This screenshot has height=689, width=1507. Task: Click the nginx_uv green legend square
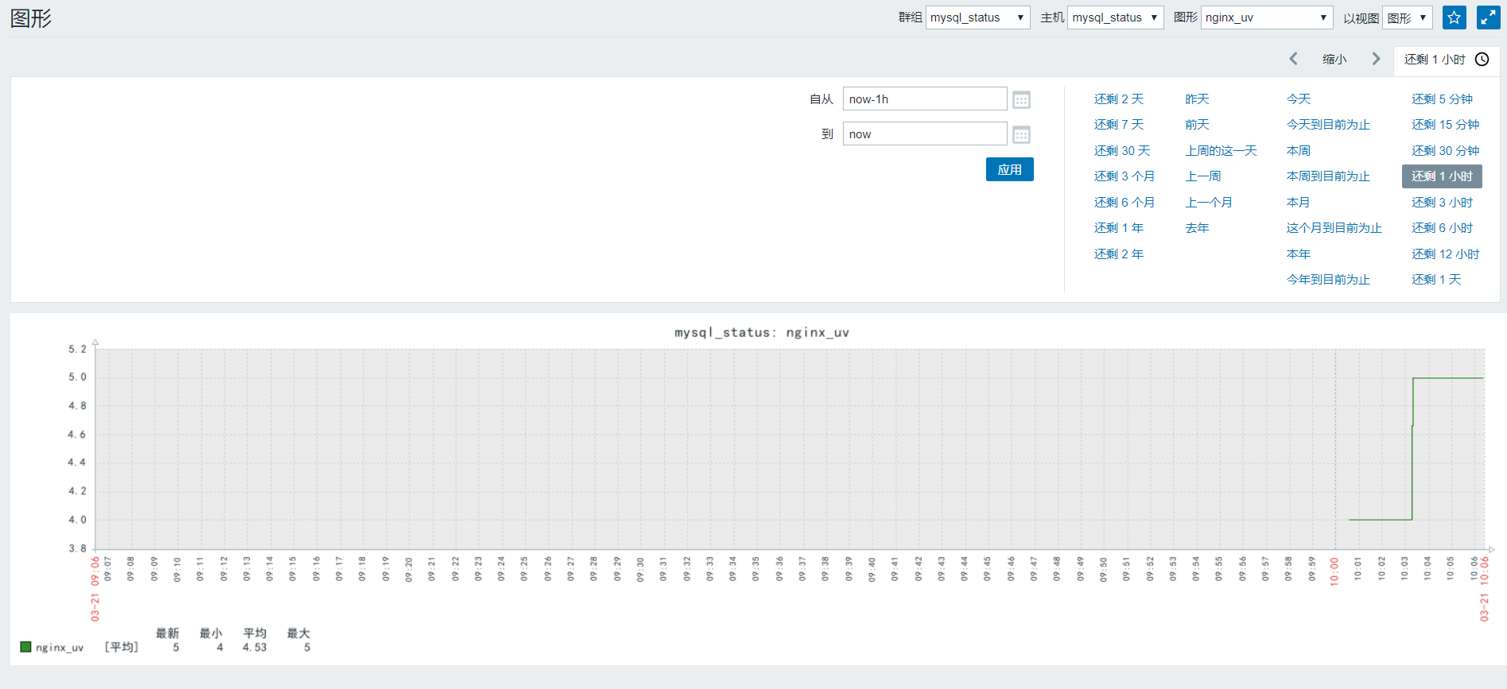click(x=25, y=647)
